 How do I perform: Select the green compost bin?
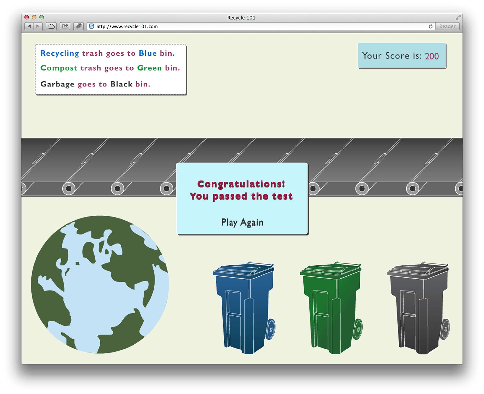[332, 308]
